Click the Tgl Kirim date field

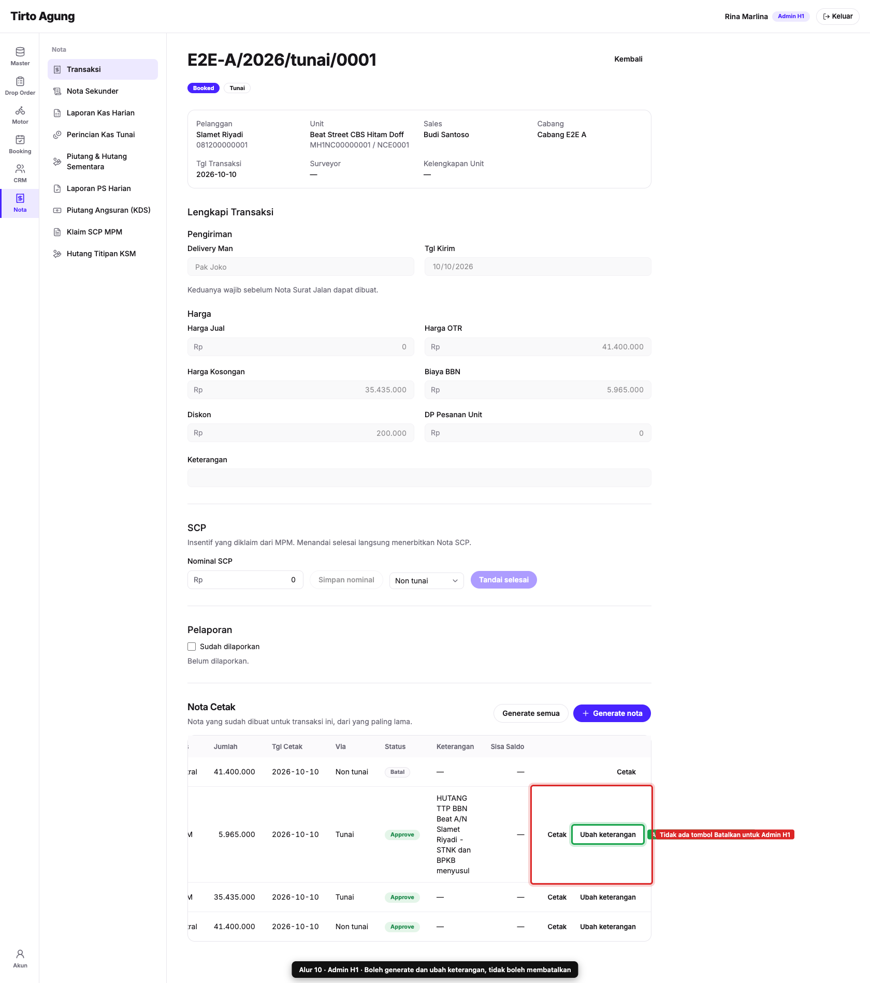(x=538, y=267)
